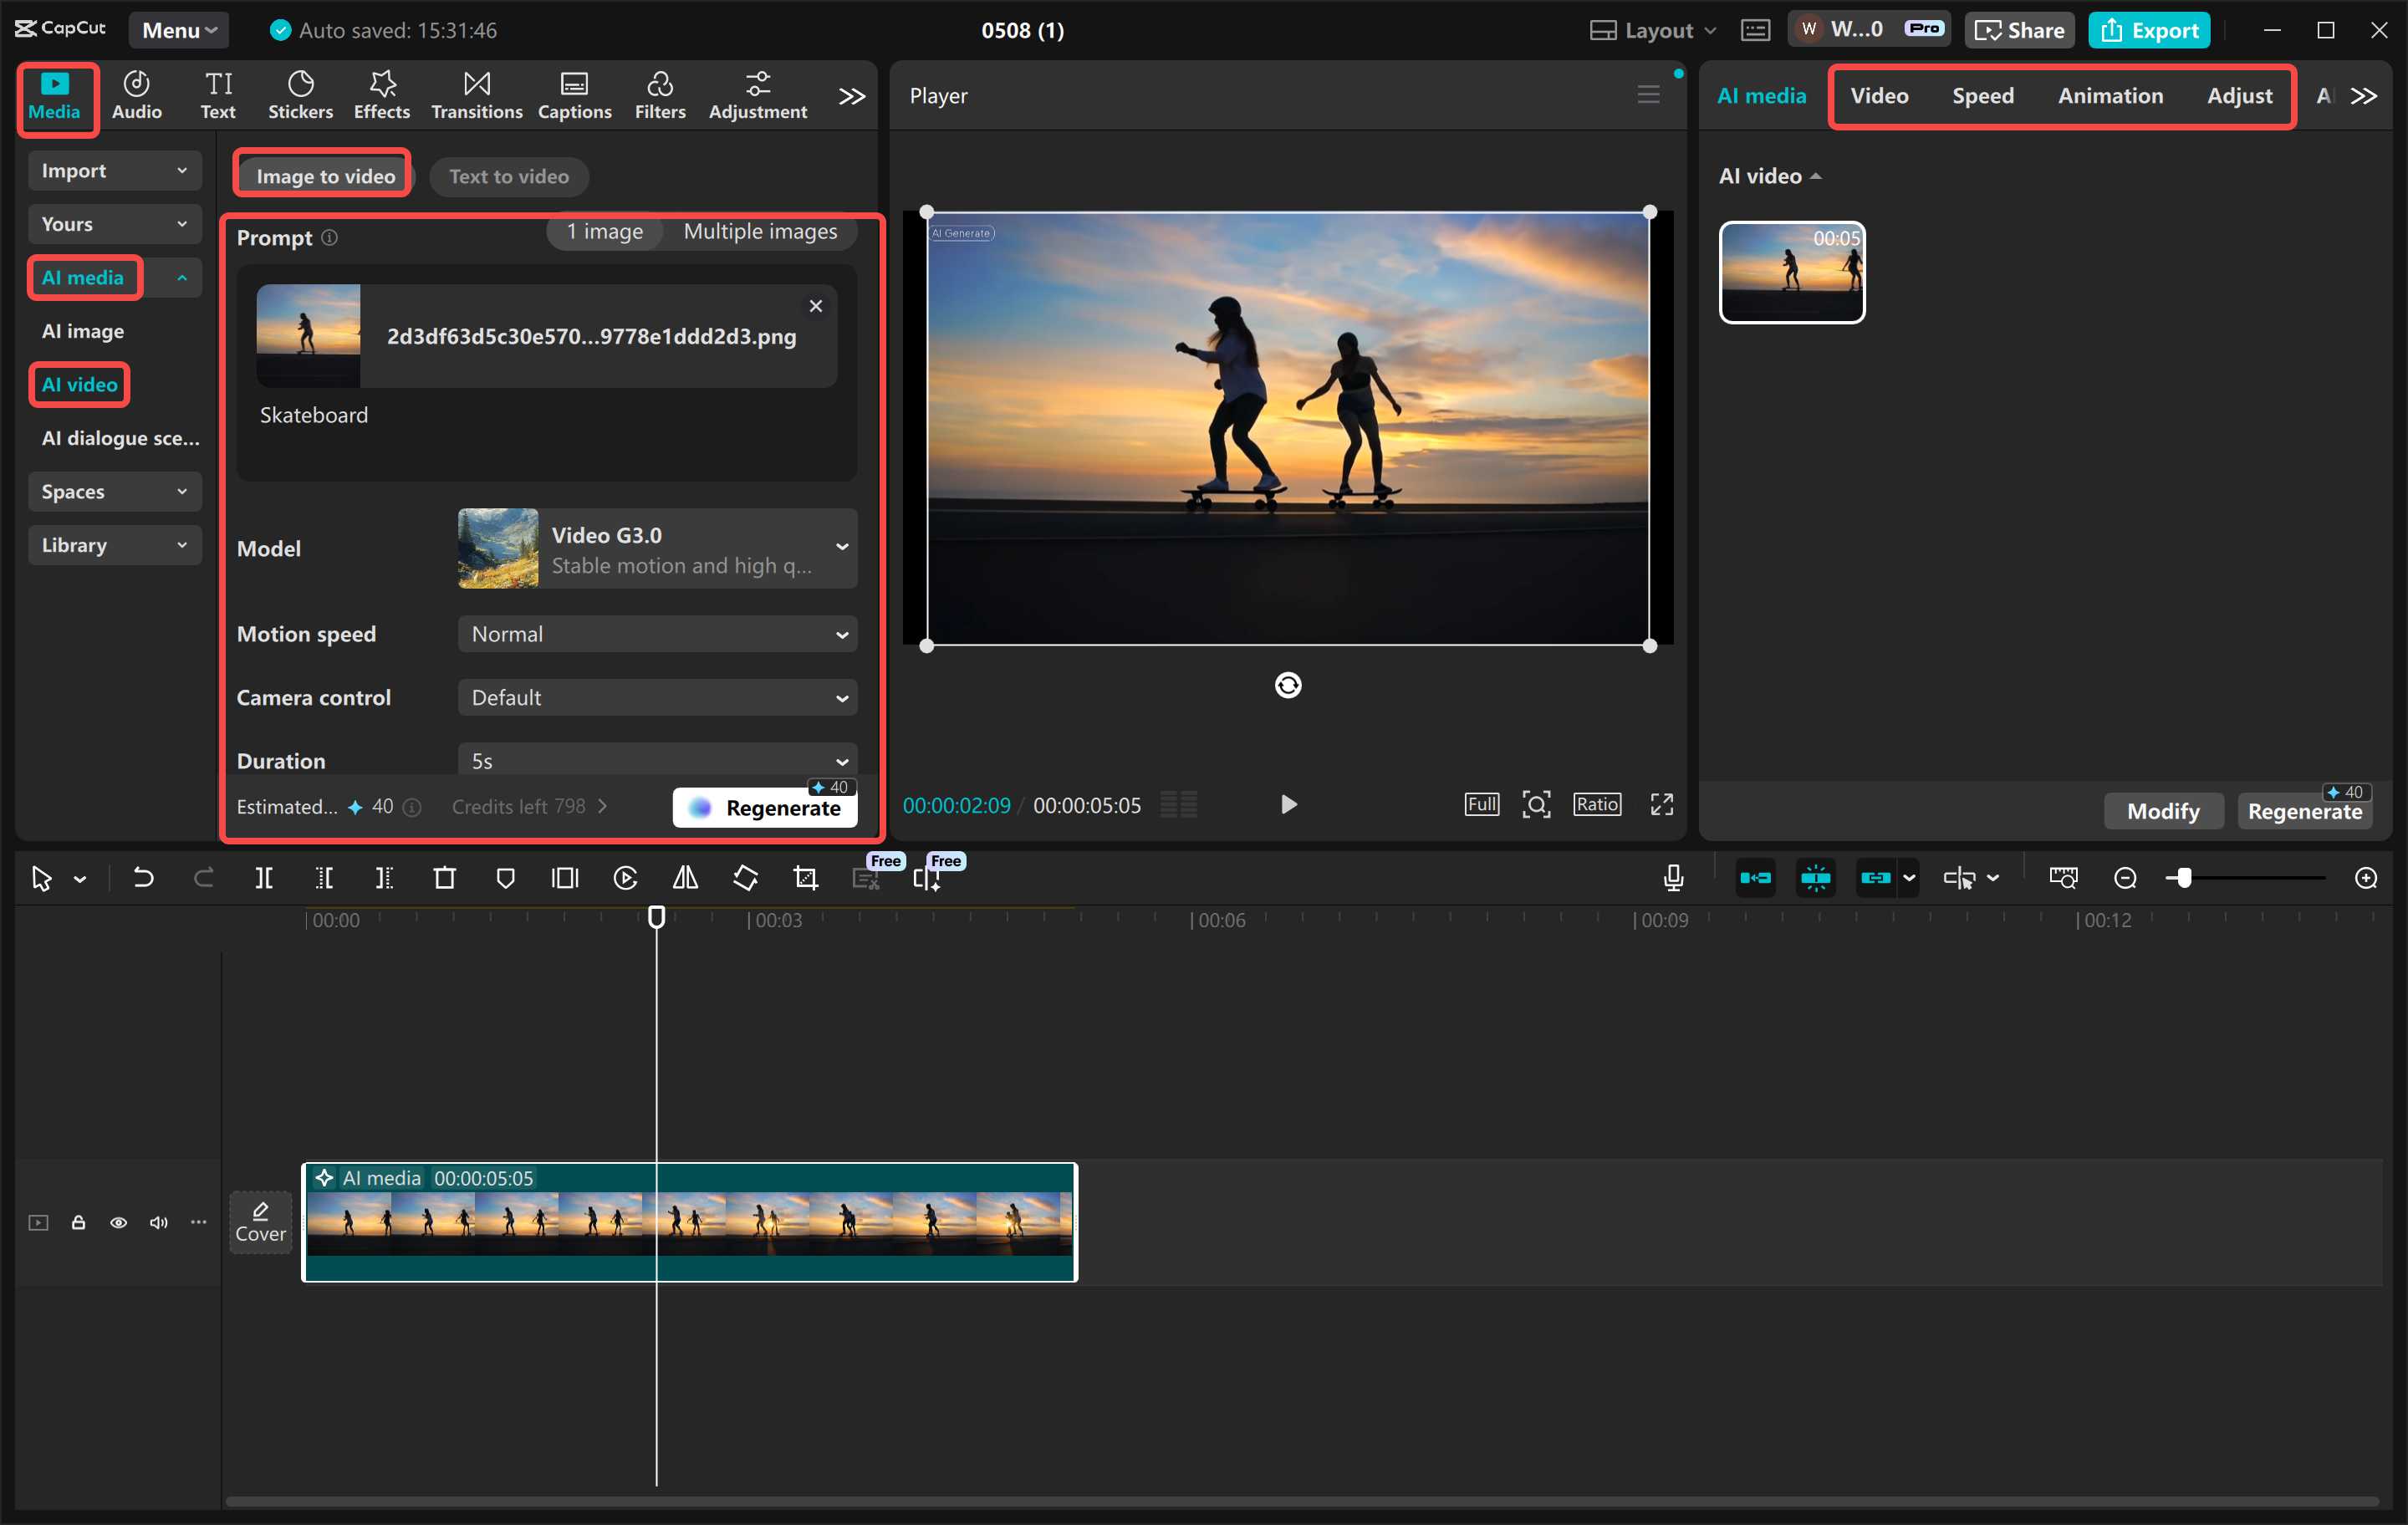
Task: Open the Transitions panel
Action: tap(477, 94)
